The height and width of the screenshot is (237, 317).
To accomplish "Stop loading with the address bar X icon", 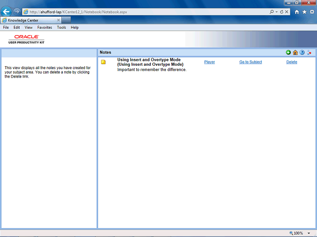I will [x=287, y=12].
